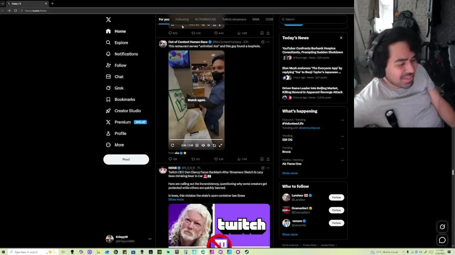This screenshot has width=455, height=255.
Task: Toggle picture-in-picture on the rice video
Action: (214, 145)
